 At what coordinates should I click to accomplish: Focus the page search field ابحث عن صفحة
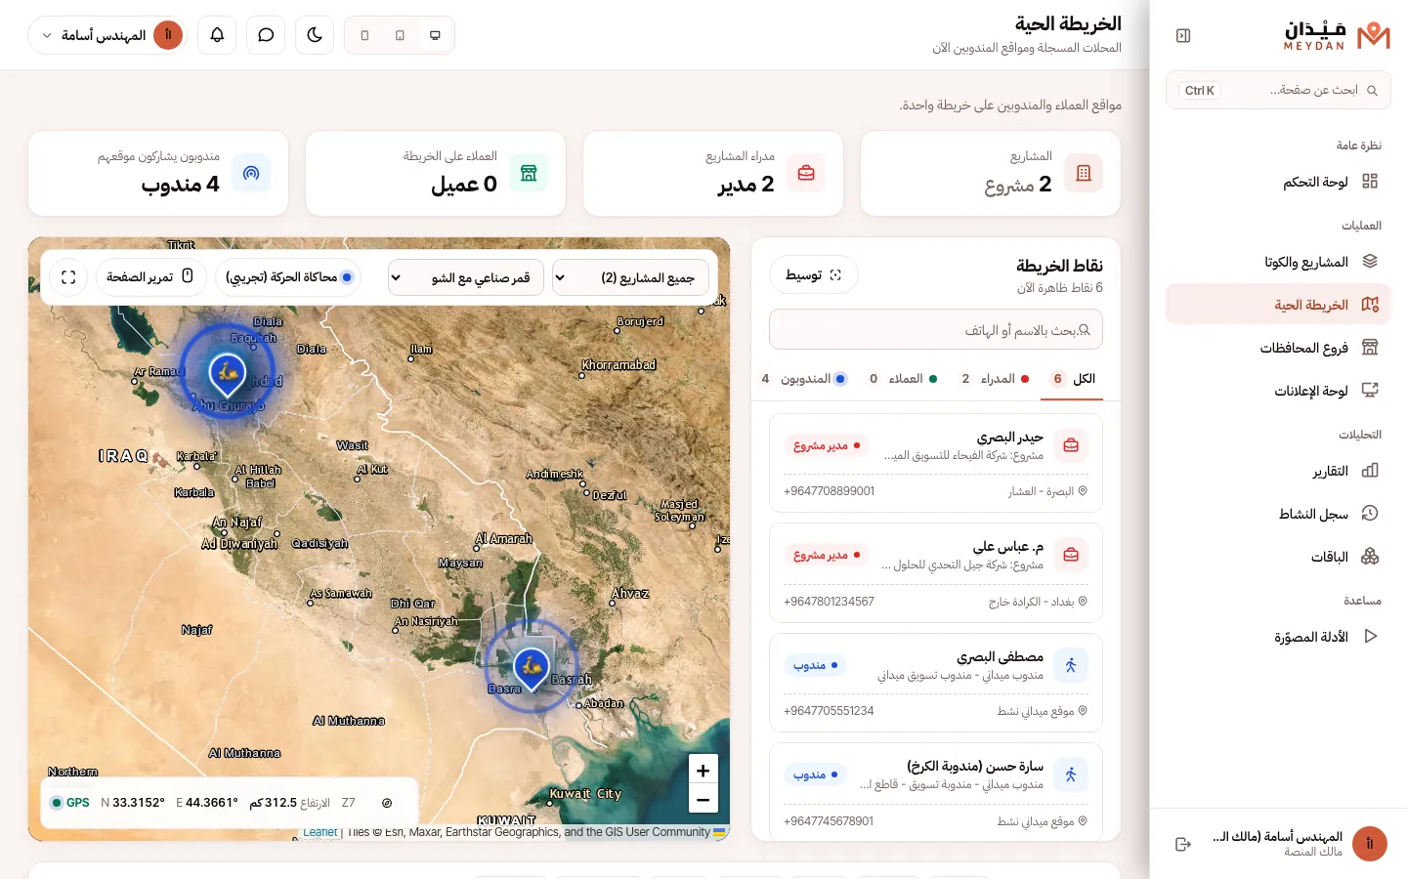pyautogui.click(x=1278, y=90)
